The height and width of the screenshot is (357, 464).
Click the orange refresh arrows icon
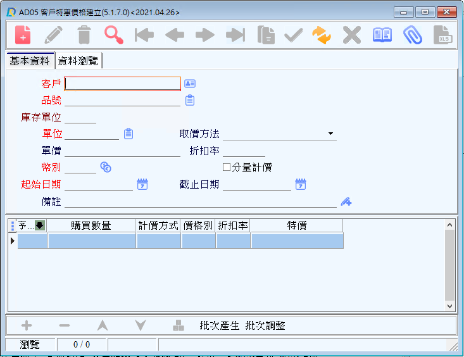pos(322,35)
